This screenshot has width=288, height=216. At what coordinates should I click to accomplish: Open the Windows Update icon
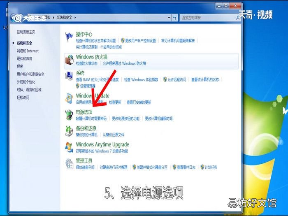[69, 98]
